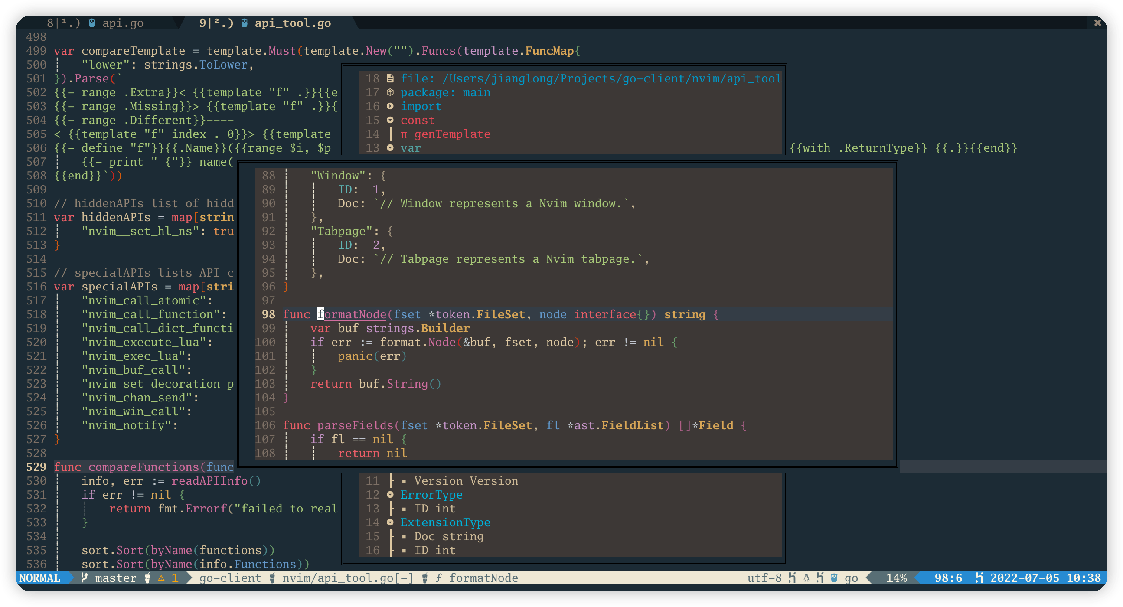Click parseFields function name on line 106
The width and height of the screenshot is (1123, 607).
pos(355,426)
